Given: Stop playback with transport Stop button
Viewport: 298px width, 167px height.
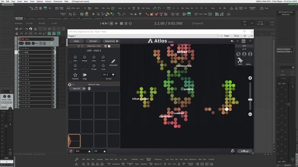Looking at the screenshot, I should 121,24.
